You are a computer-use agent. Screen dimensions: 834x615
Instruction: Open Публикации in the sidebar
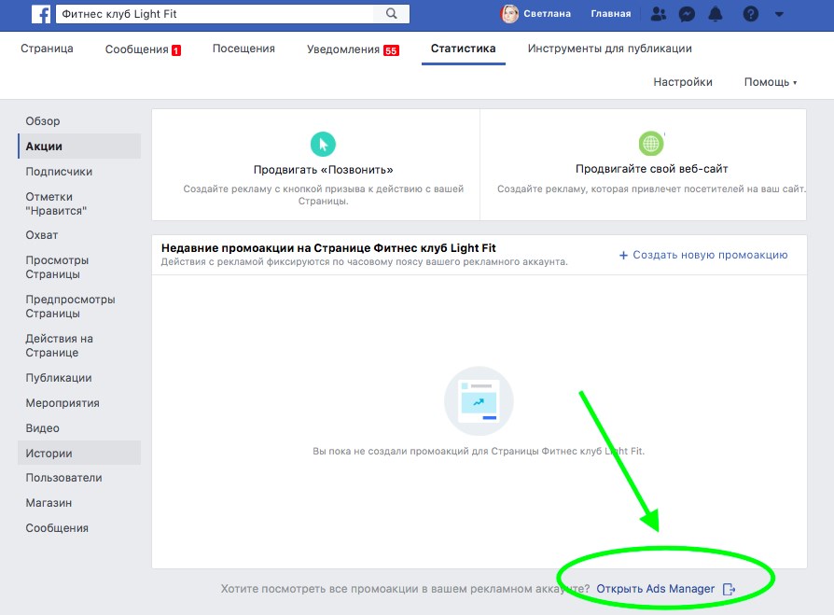59,378
